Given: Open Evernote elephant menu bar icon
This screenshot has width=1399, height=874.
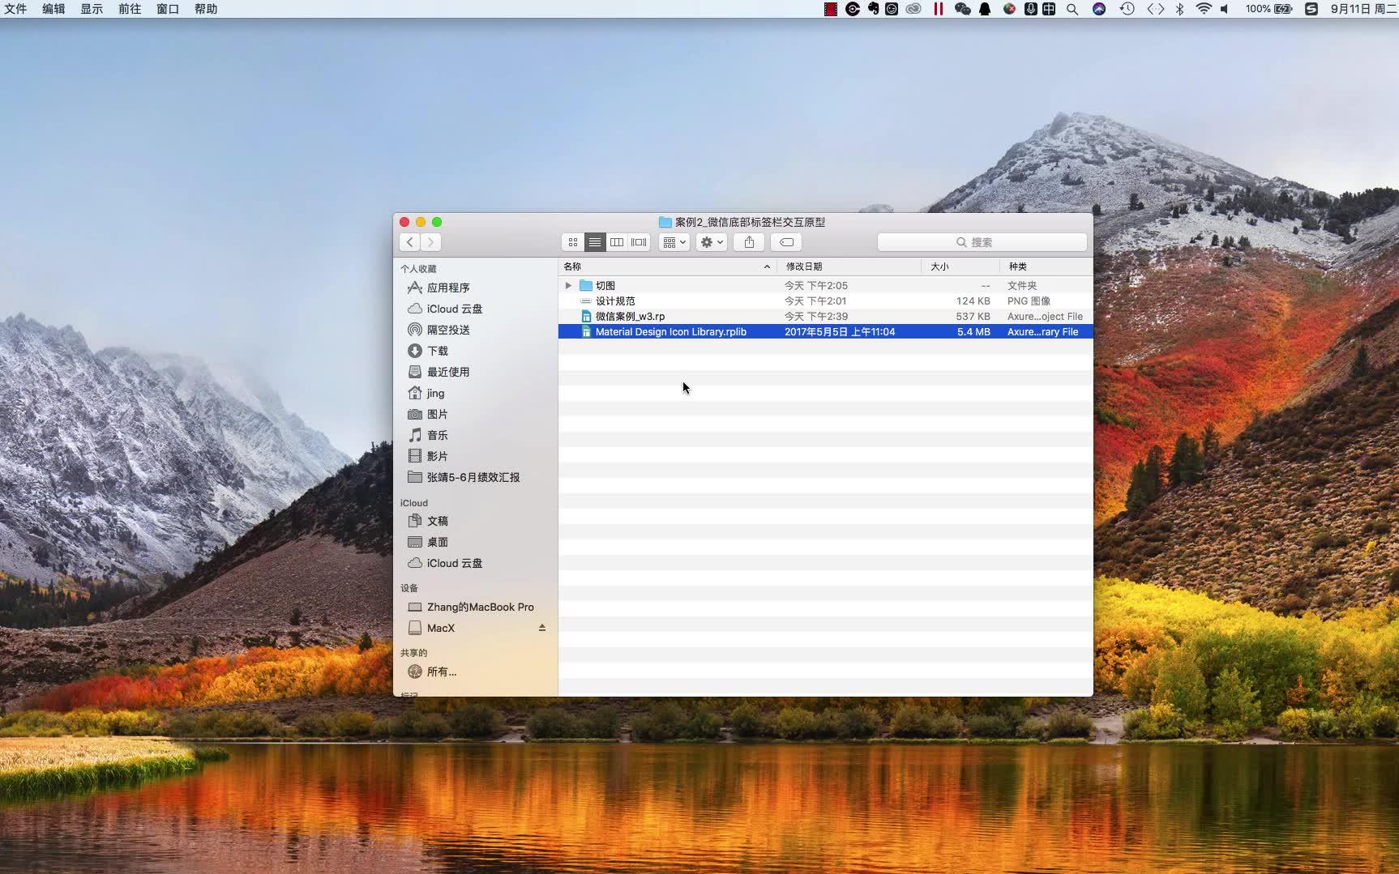Looking at the screenshot, I should point(873,9).
